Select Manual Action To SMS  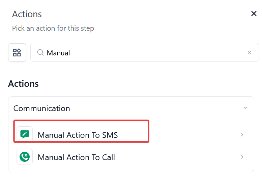(x=78, y=135)
